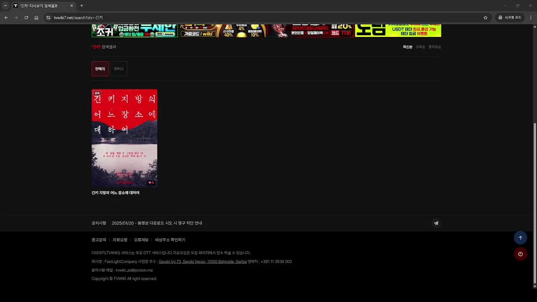The width and height of the screenshot is (537, 302).
Task: Open a new tab with the plus icon
Action: [82, 5]
